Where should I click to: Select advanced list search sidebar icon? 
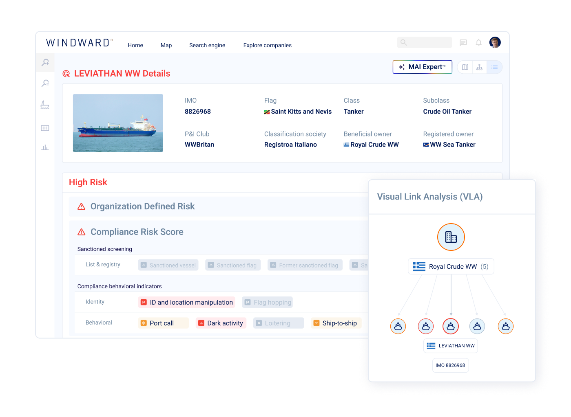[x=45, y=83]
